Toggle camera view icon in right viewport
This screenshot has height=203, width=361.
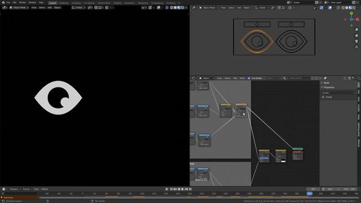(x=356, y=41)
